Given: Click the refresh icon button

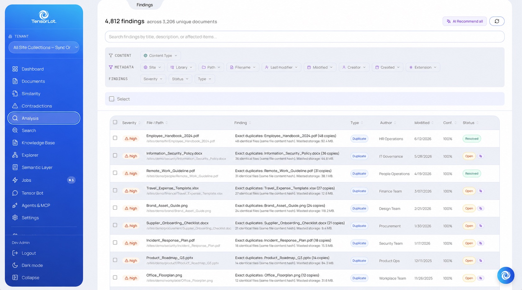Looking at the screenshot, I should (x=497, y=21).
